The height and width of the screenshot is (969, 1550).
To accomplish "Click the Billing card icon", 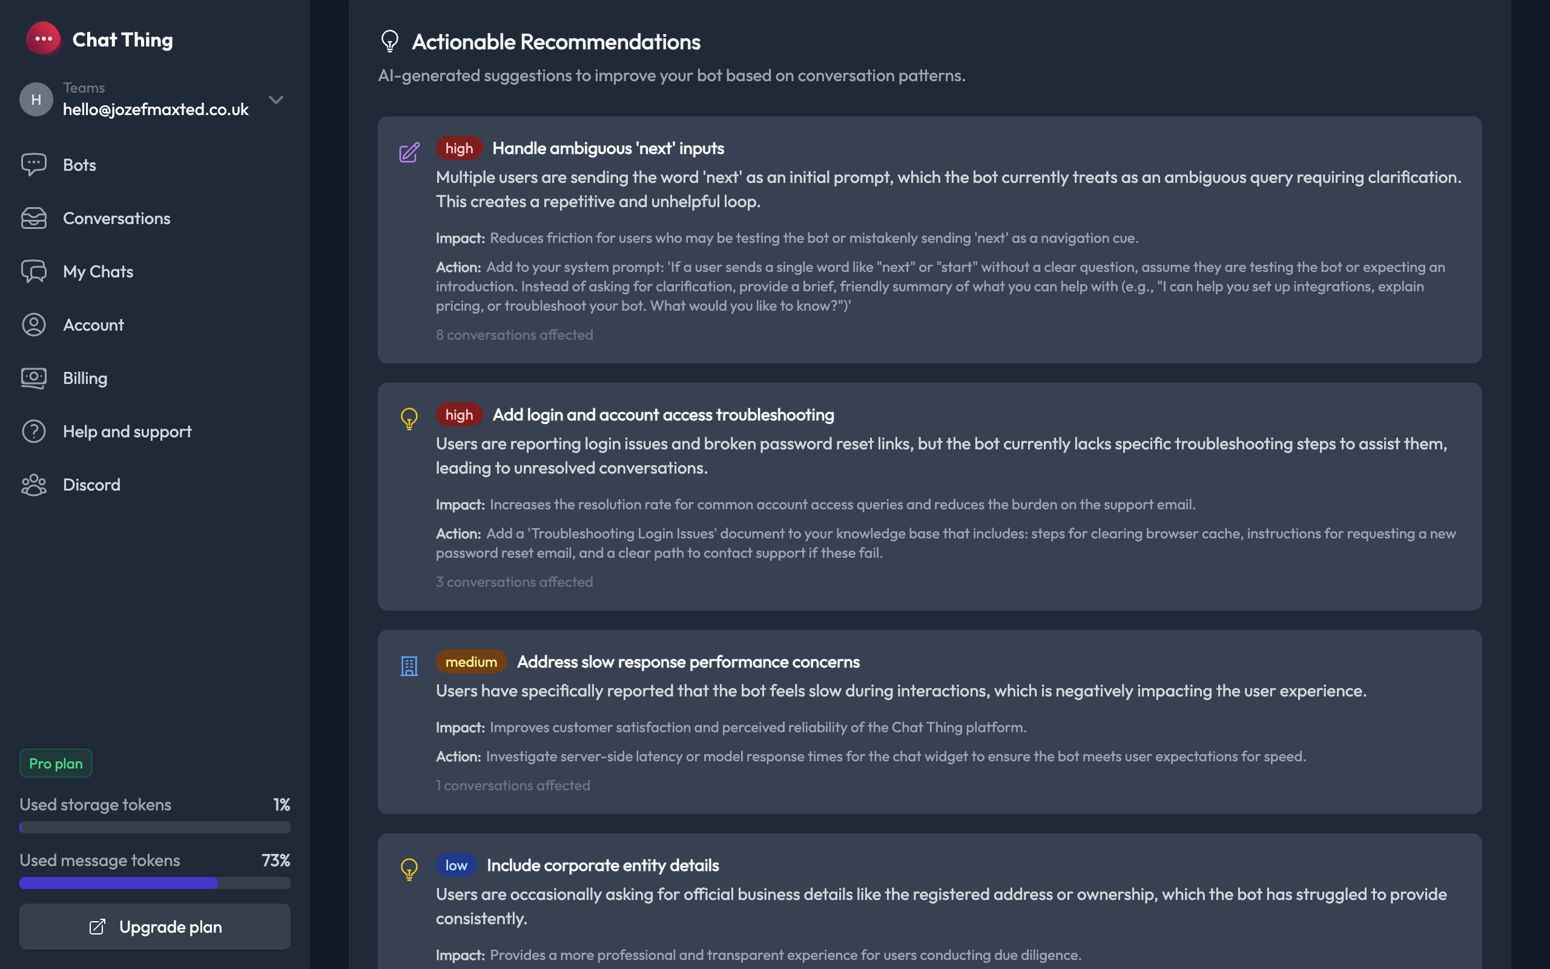I will click(34, 377).
